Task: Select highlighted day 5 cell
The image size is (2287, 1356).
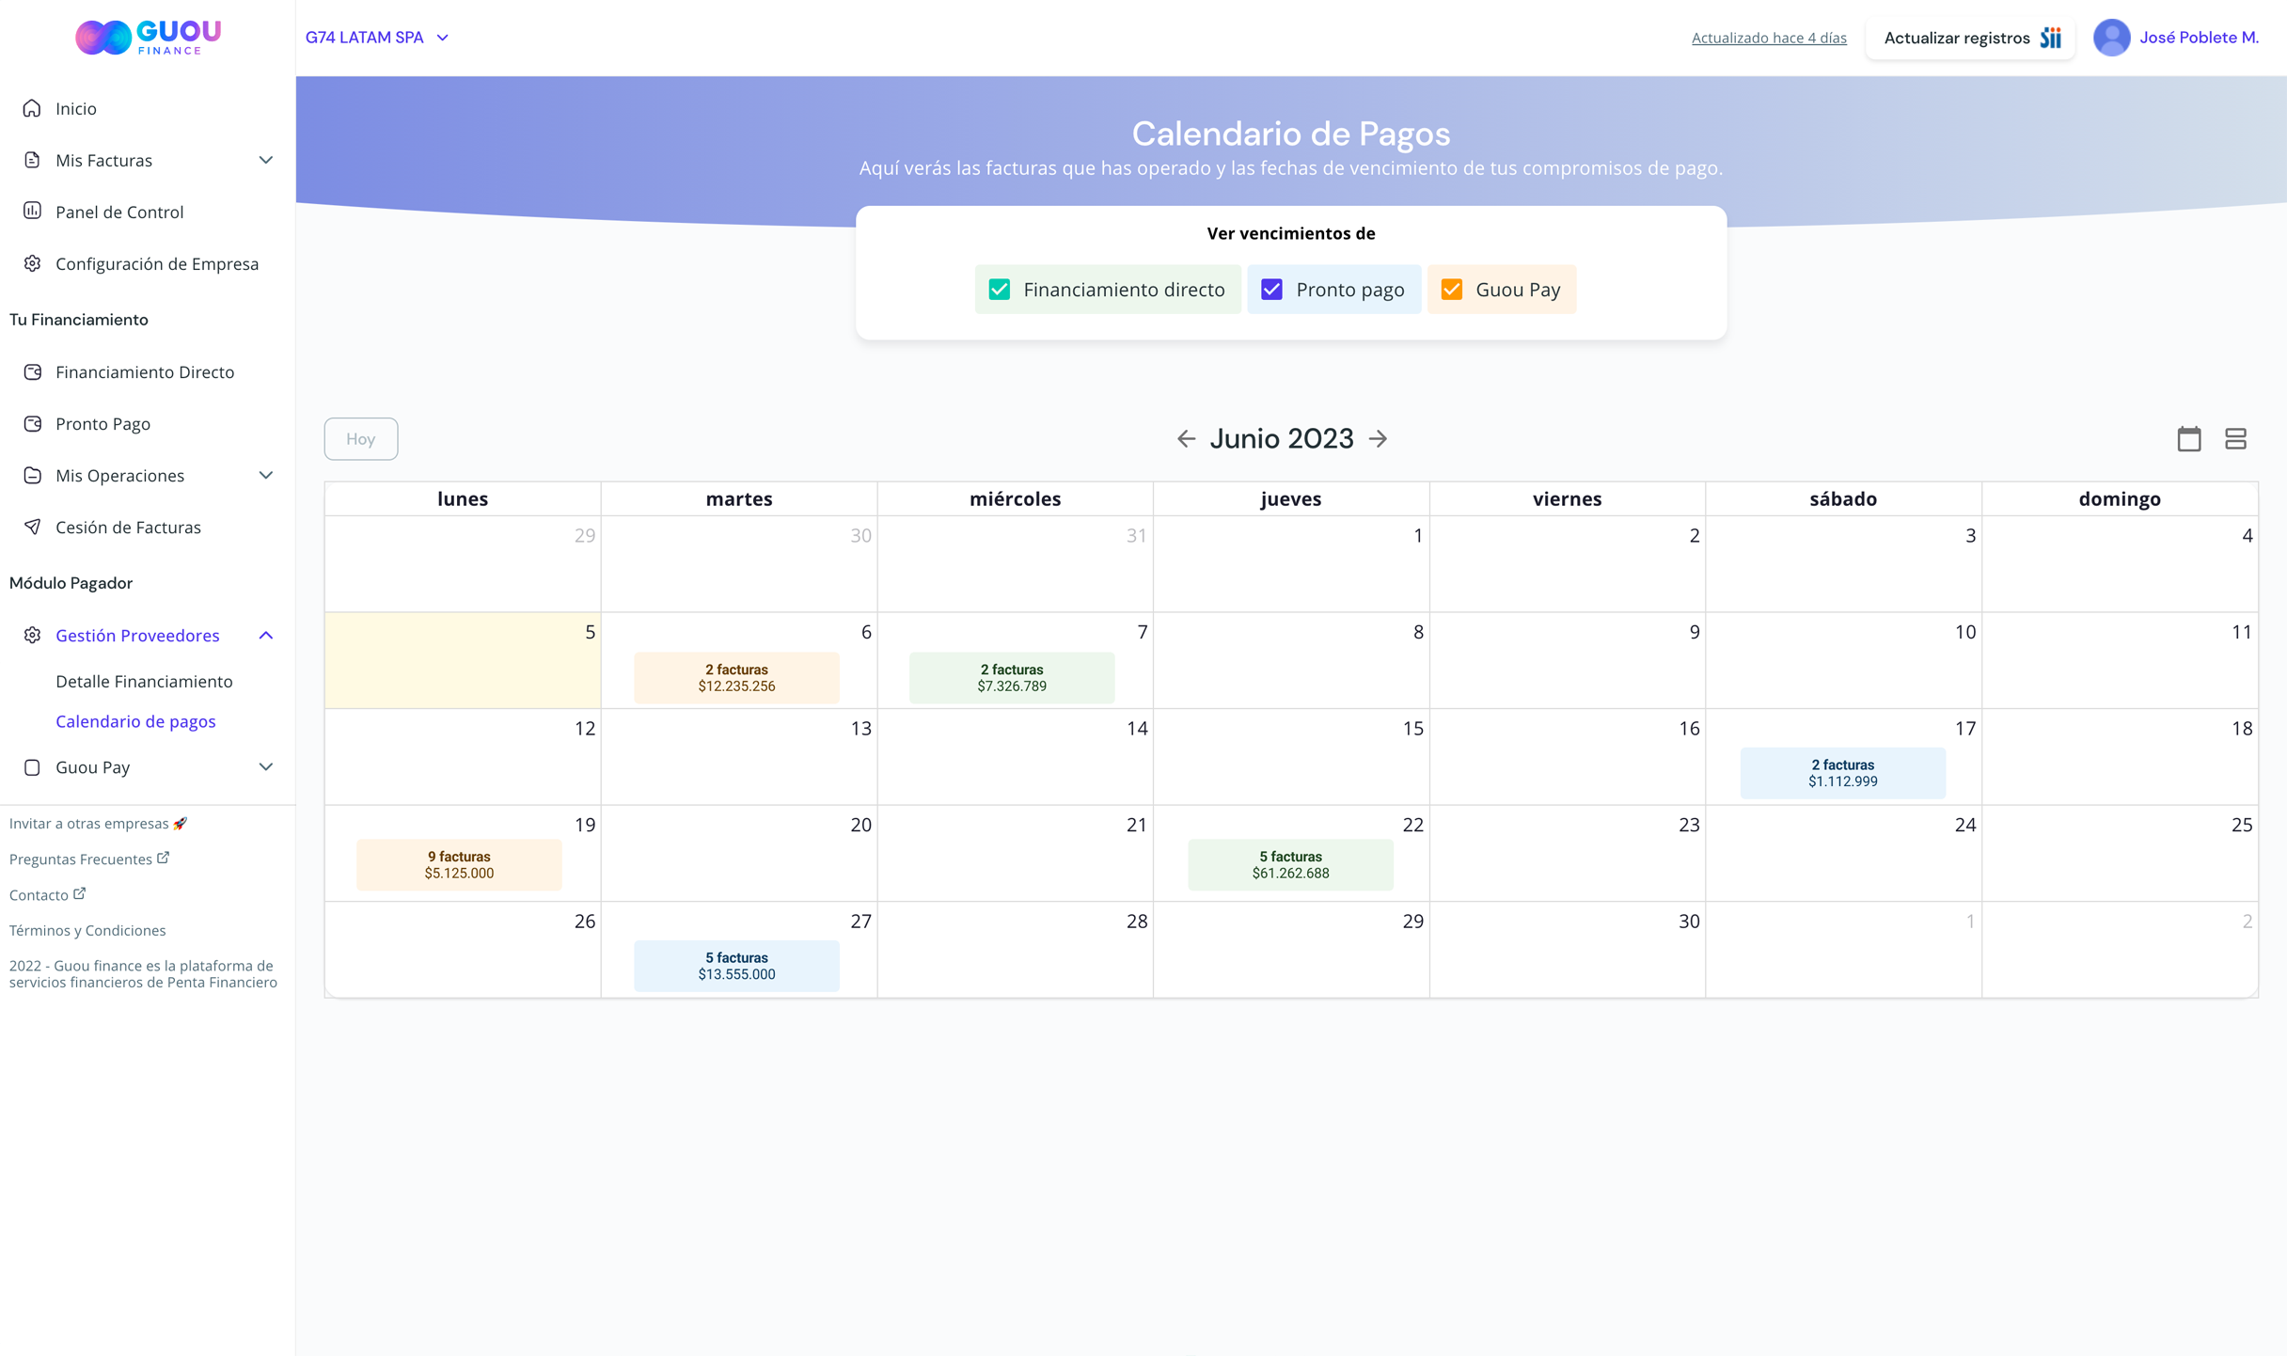Action: pos(463,660)
